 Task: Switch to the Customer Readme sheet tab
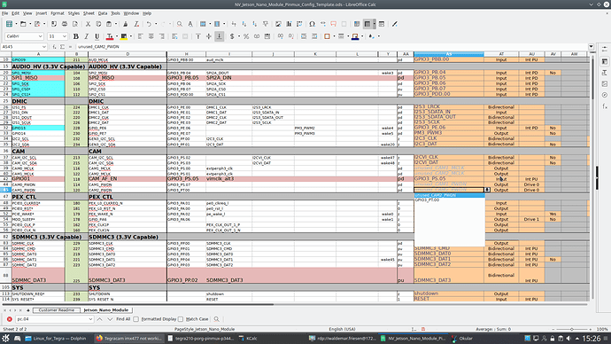click(x=57, y=310)
